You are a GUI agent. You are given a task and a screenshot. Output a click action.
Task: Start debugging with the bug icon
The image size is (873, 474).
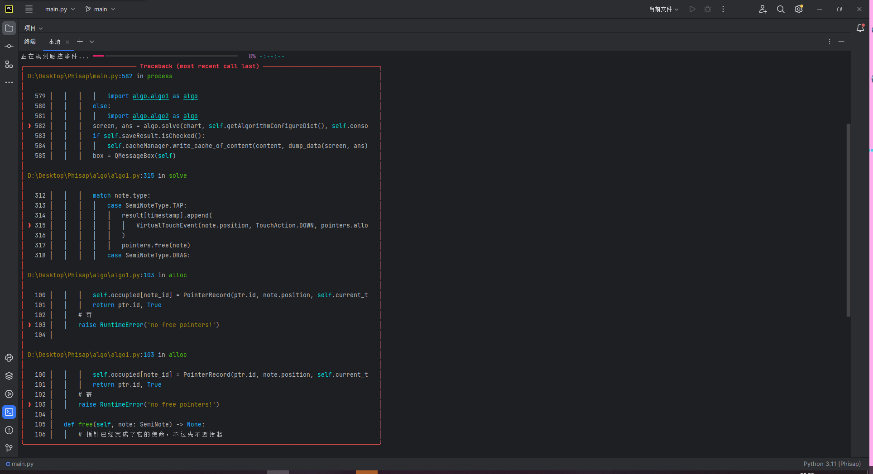pyautogui.click(x=708, y=9)
